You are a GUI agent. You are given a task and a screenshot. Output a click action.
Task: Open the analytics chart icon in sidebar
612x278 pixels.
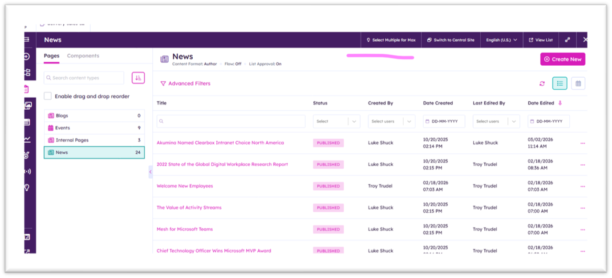click(28, 139)
